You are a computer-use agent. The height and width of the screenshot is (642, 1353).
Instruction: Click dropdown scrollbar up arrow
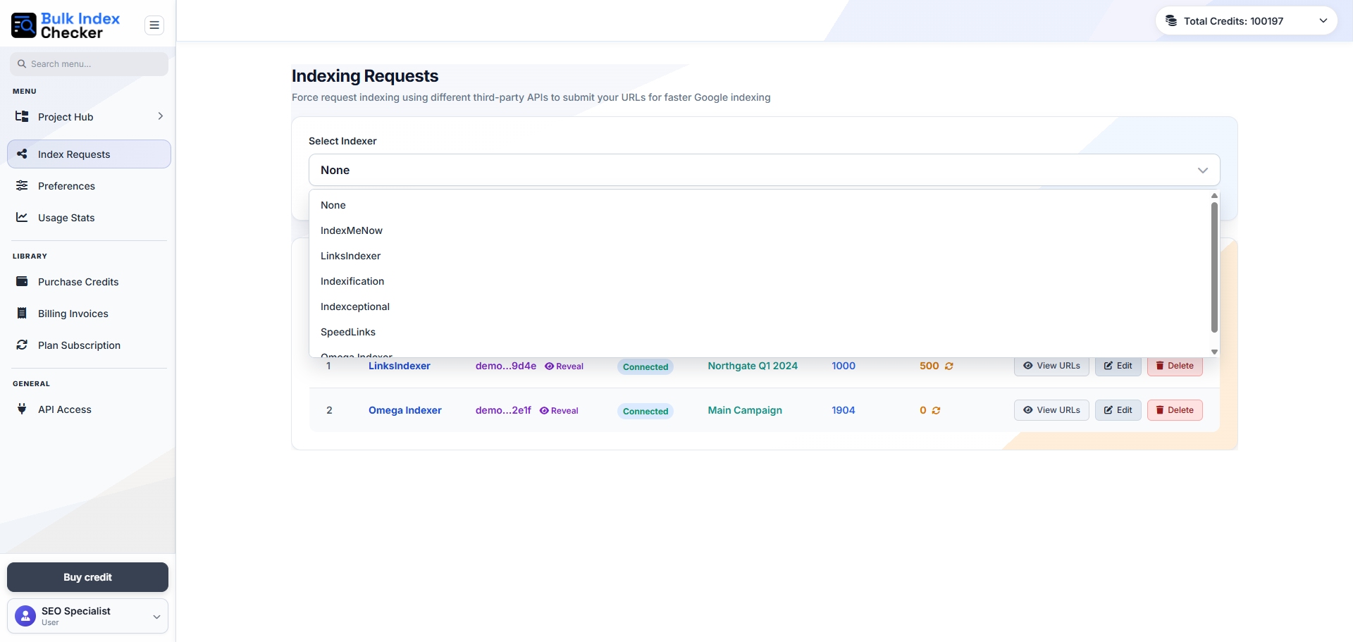click(x=1214, y=196)
